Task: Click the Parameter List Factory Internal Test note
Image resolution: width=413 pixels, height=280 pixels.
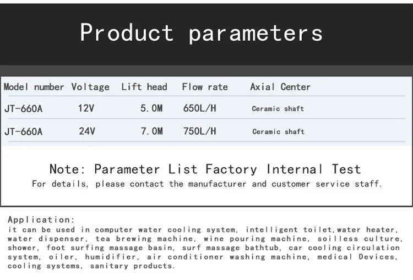Action: tap(205, 169)
